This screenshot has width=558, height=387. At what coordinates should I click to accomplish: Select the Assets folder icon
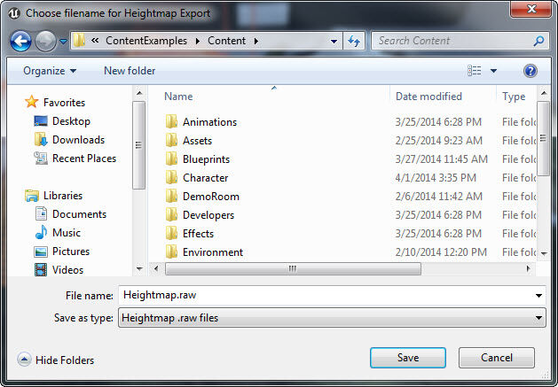point(171,140)
